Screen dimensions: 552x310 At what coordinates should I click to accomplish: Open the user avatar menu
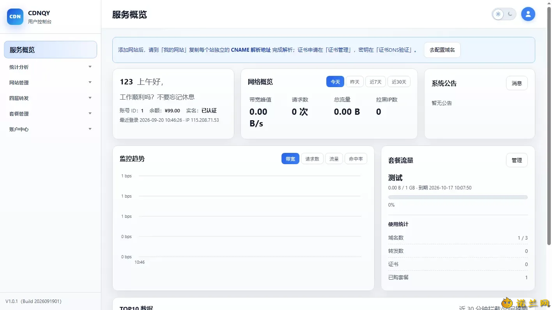[528, 14]
